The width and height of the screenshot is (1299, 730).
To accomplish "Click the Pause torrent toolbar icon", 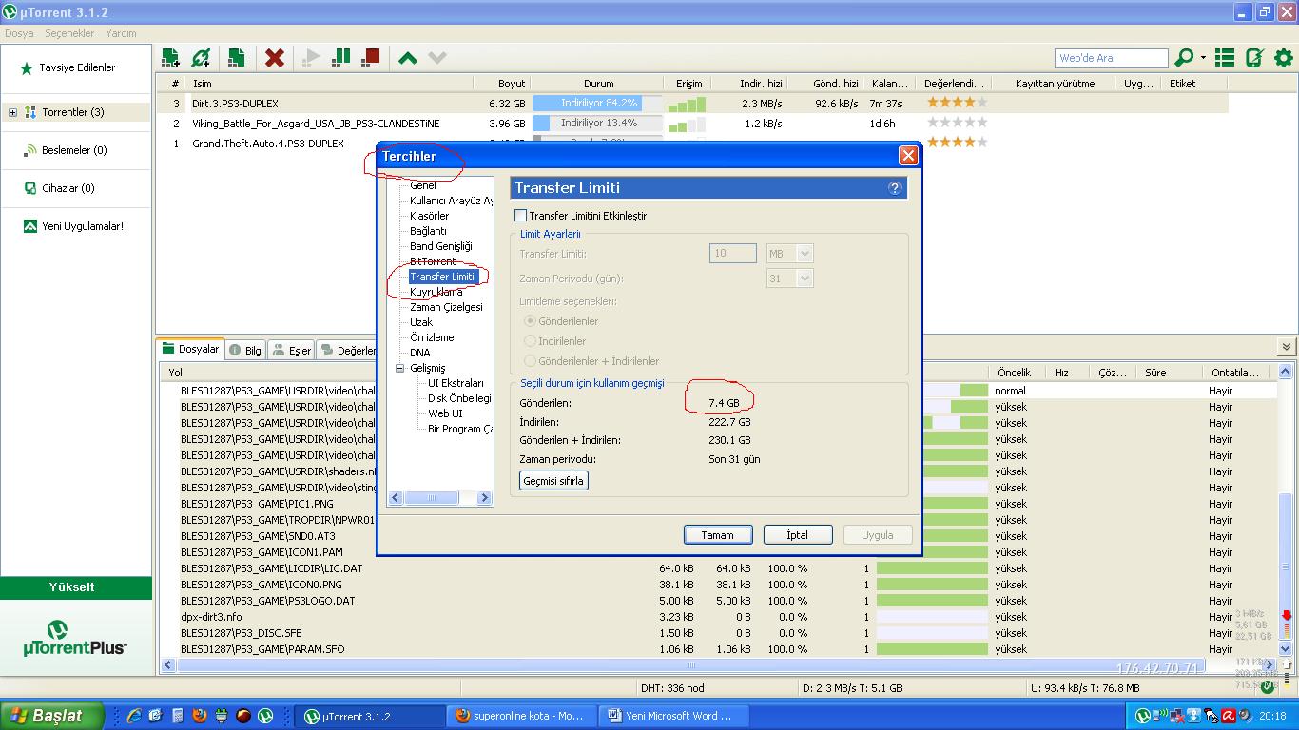I will click(340, 58).
